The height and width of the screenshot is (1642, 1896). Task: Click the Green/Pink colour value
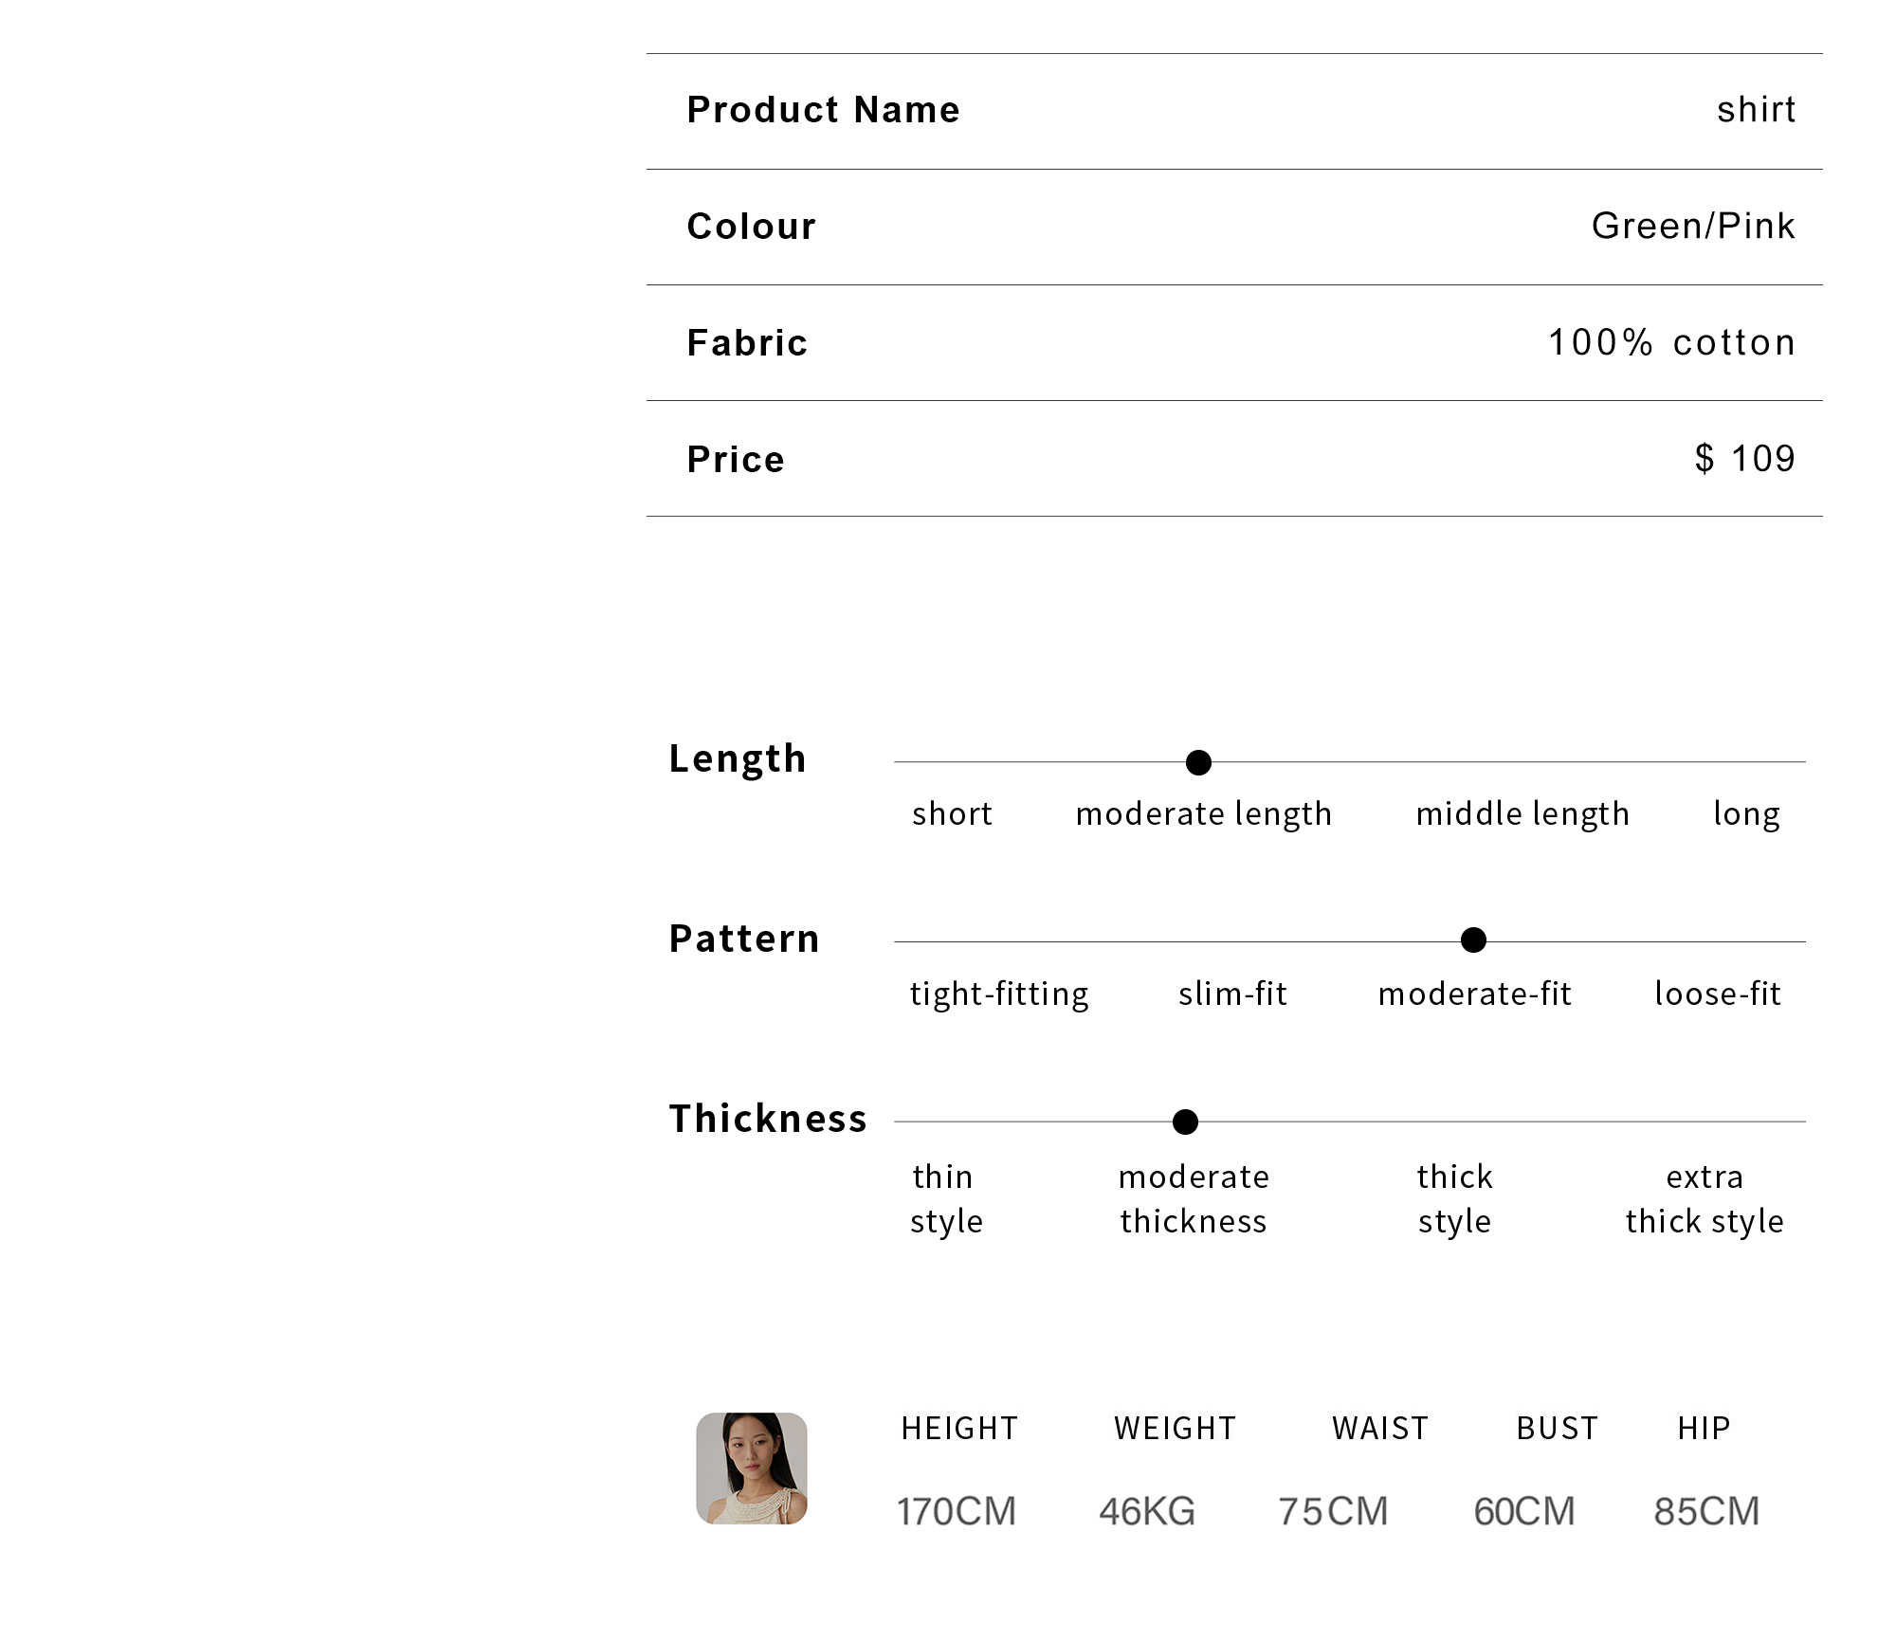pos(1693,226)
